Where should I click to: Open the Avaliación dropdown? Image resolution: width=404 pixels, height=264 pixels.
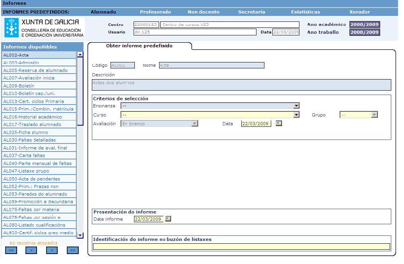[x=194, y=124]
